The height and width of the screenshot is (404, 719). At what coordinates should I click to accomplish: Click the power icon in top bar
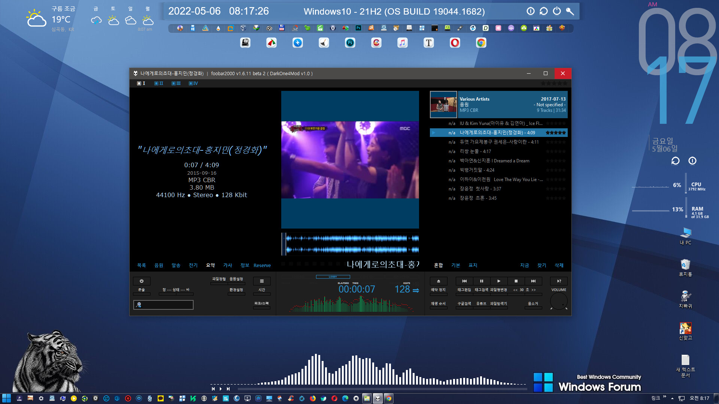point(557,11)
